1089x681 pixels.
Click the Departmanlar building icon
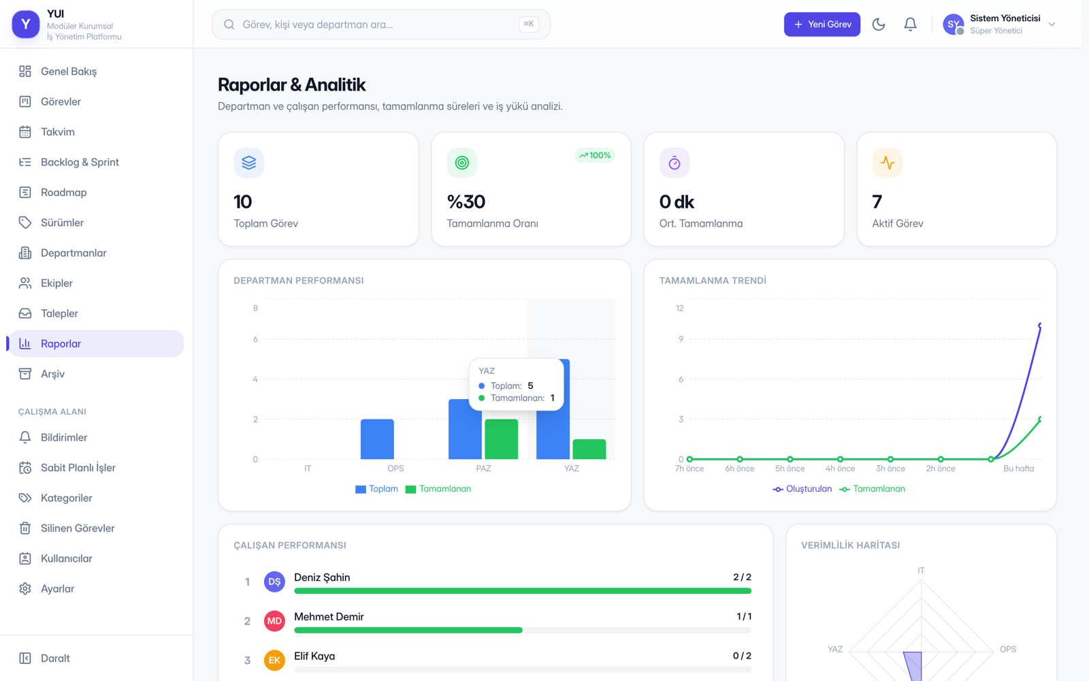(25, 253)
